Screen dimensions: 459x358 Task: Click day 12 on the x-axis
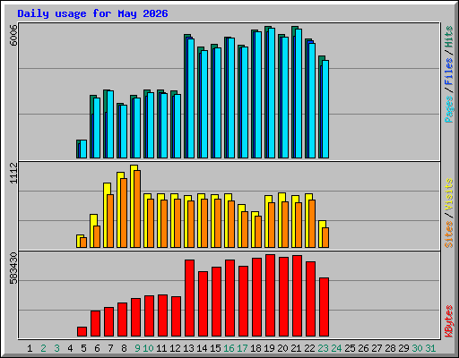(x=175, y=348)
